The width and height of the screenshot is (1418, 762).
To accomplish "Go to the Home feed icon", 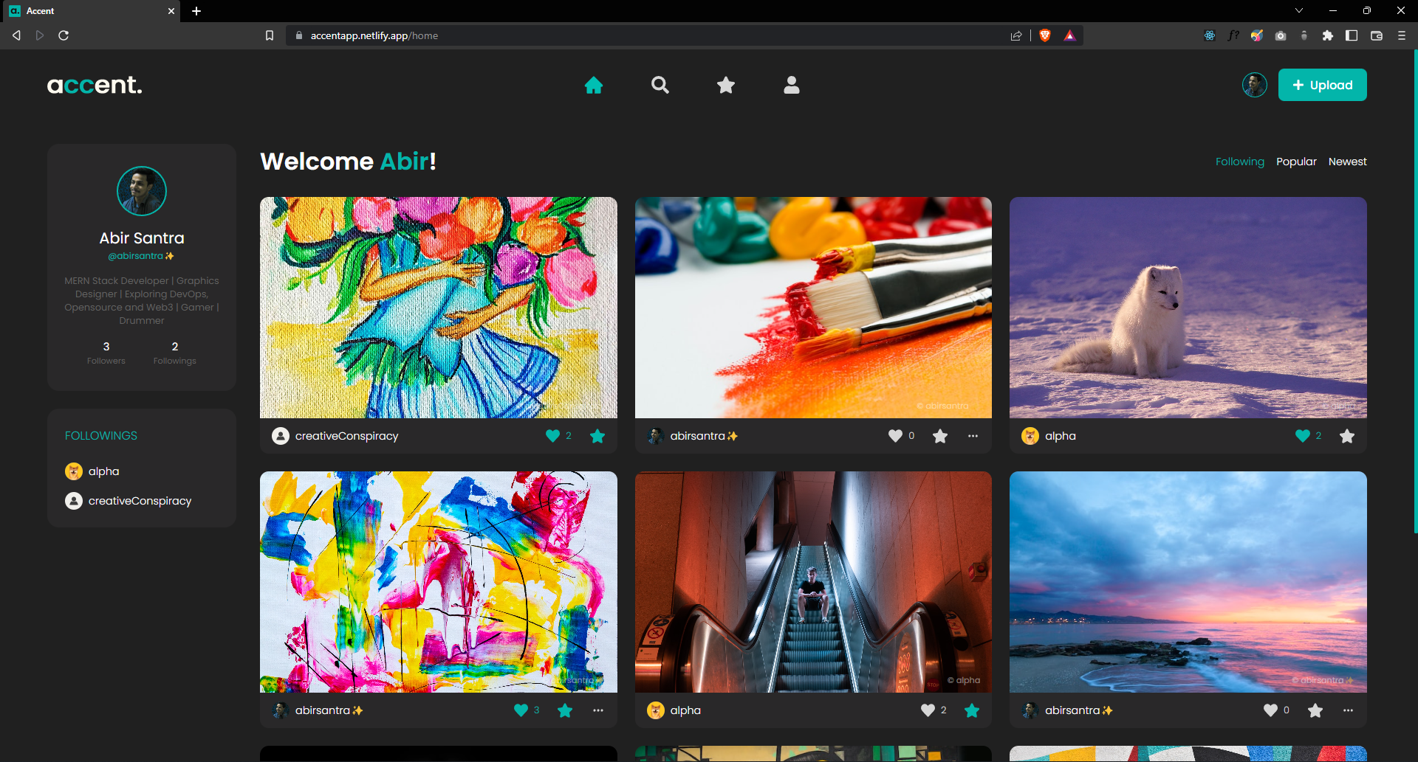I will pos(594,86).
